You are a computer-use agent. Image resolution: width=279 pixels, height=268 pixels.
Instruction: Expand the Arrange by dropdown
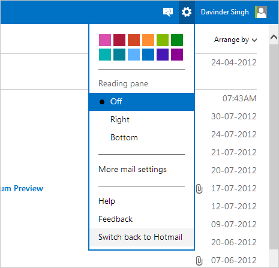click(235, 40)
